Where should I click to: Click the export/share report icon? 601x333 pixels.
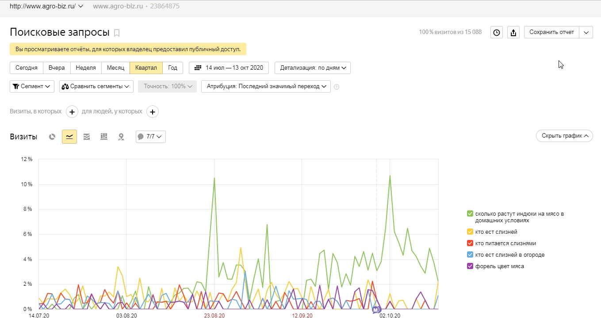(x=513, y=32)
